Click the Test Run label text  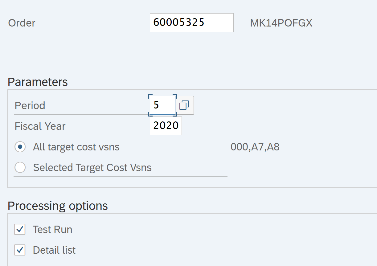click(x=52, y=230)
